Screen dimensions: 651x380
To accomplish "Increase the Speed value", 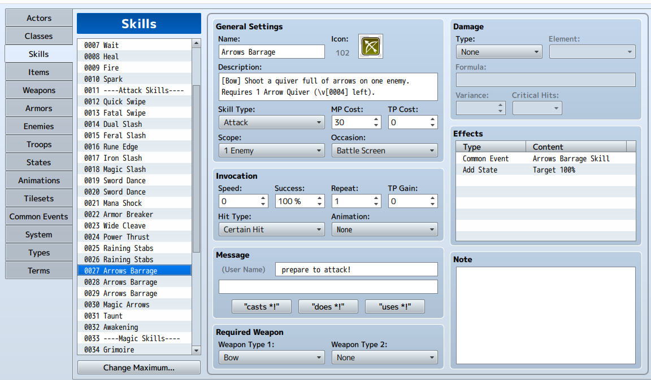I will point(263,198).
